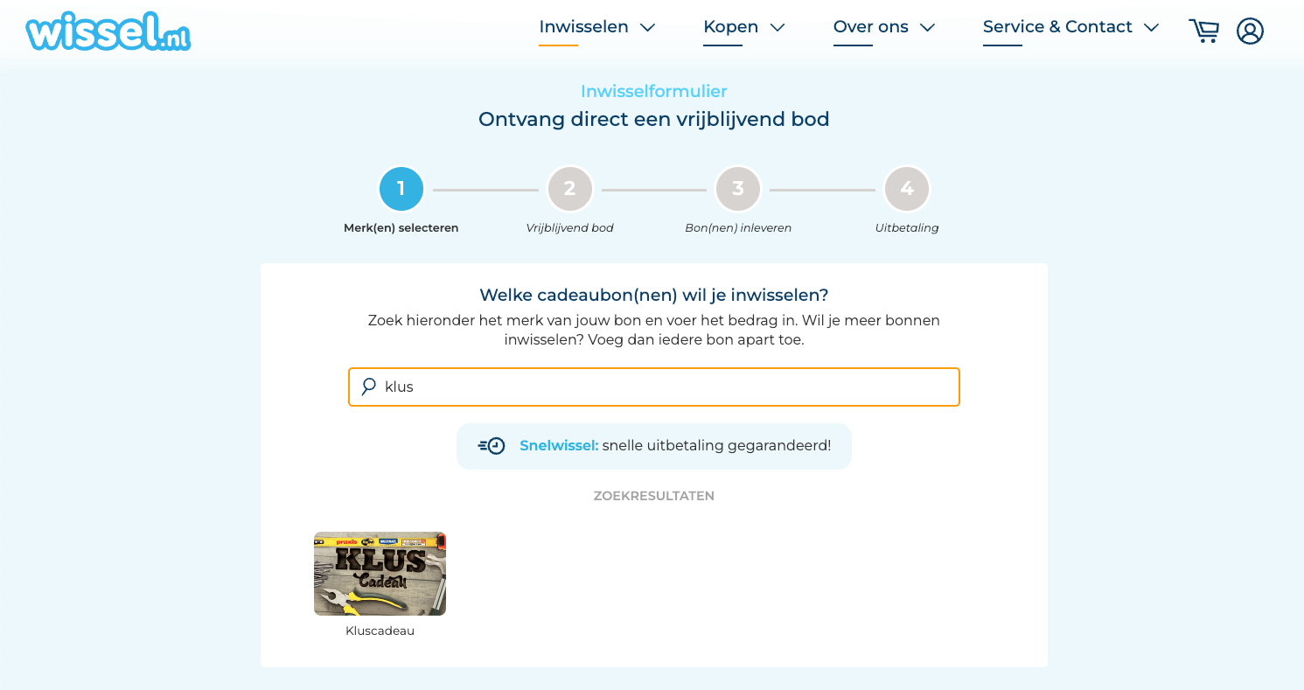Expand the Over ons menu chevron
Image resolution: width=1304 pixels, height=690 pixels.
pos(928,27)
